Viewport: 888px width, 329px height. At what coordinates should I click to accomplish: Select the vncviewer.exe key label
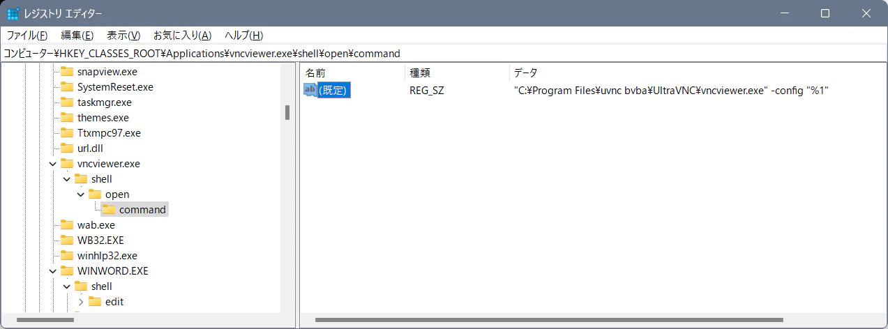108,164
